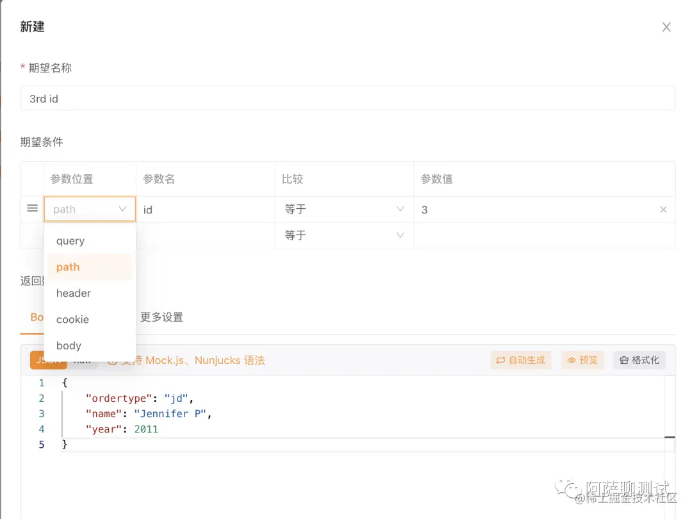Viewport: 692px width, 519px height.
Task: Click the "year": 2011 line in editor
Action: point(122,429)
